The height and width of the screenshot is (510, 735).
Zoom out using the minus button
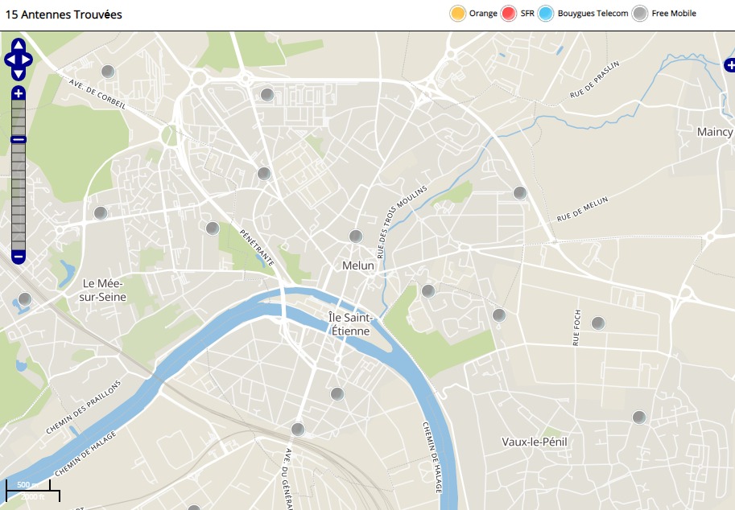19,257
